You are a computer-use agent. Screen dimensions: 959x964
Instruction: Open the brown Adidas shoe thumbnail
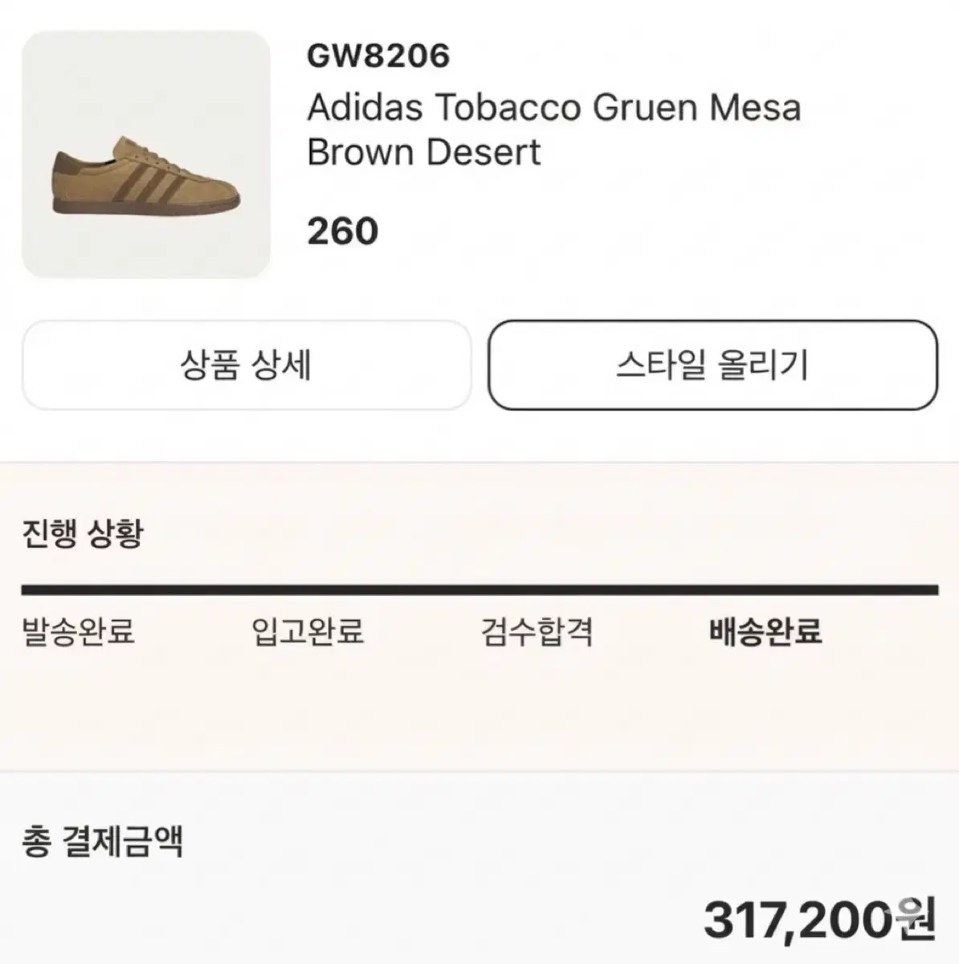point(146,154)
